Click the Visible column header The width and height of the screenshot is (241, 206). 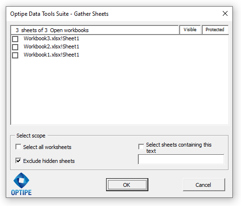pyautogui.click(x=190, y=30)
